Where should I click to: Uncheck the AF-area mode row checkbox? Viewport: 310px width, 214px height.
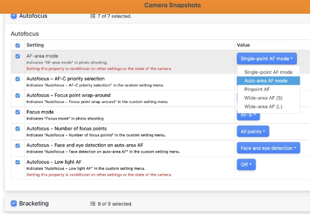coord(18,56)
